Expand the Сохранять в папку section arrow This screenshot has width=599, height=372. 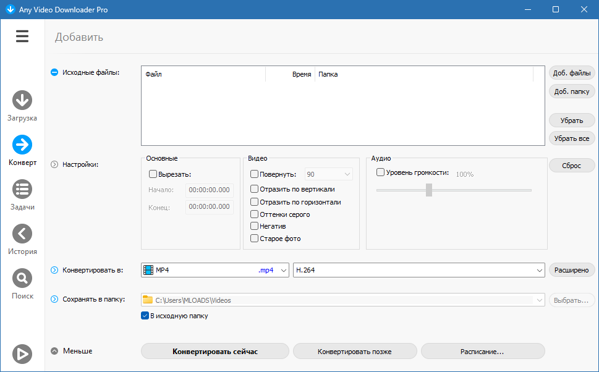coord(54,299)
